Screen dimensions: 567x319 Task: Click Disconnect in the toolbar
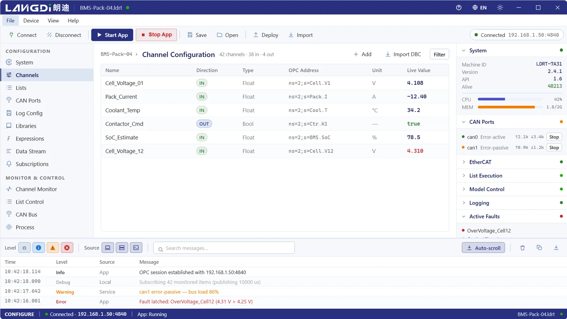pyautogui.click(x=64, y=35)
